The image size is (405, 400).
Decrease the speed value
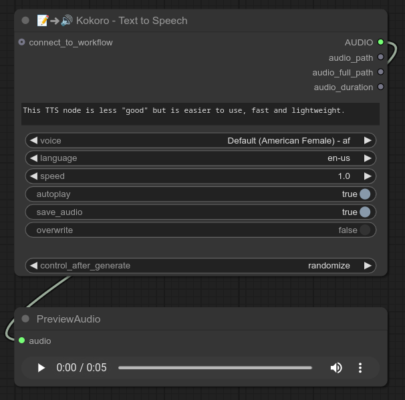[x=34, y=176]
